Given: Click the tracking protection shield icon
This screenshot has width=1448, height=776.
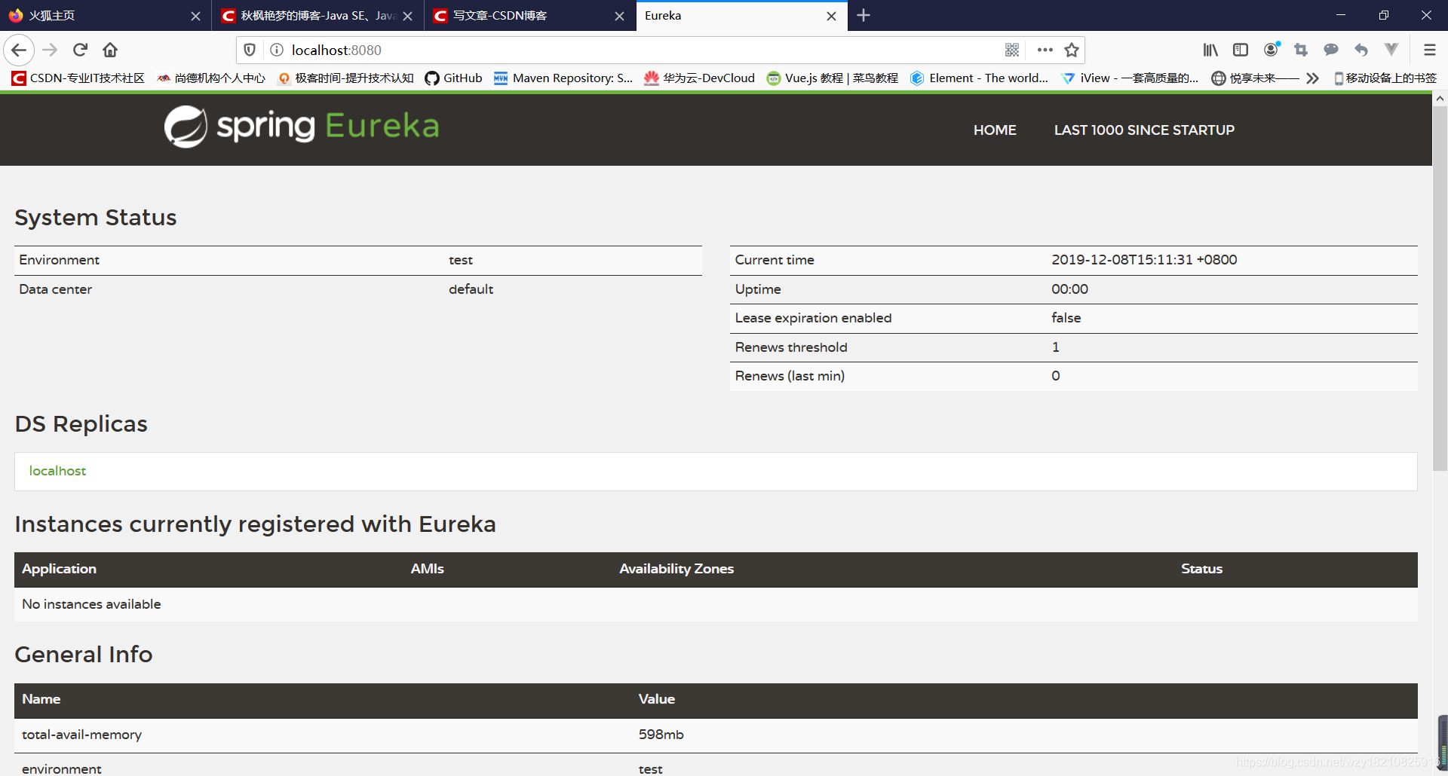Looking at the screenshot, I should [x=250, y=50].
